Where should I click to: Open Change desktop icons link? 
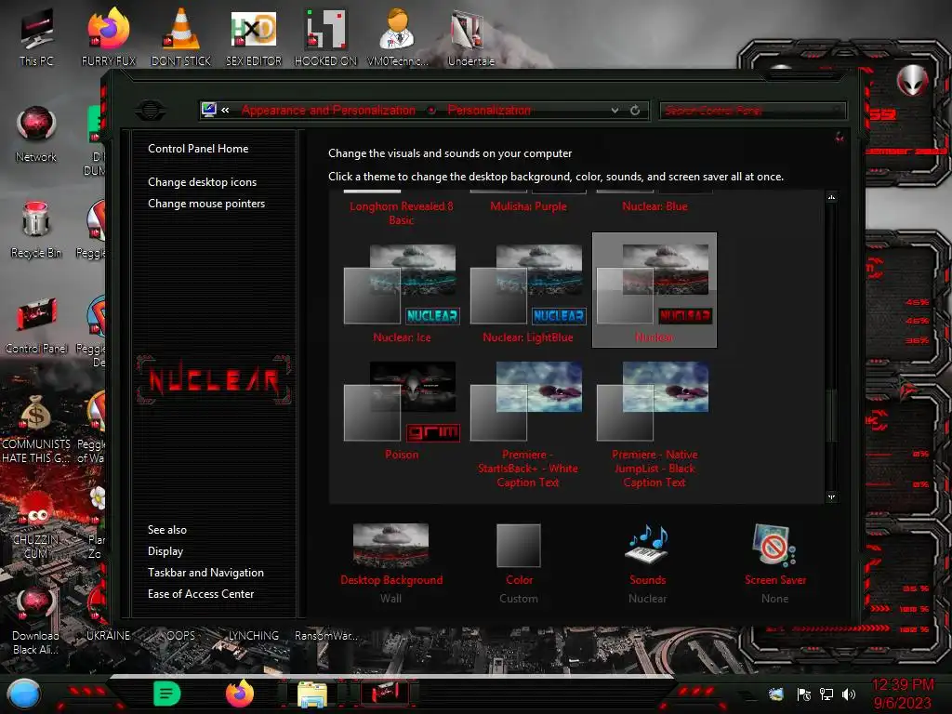202,182
